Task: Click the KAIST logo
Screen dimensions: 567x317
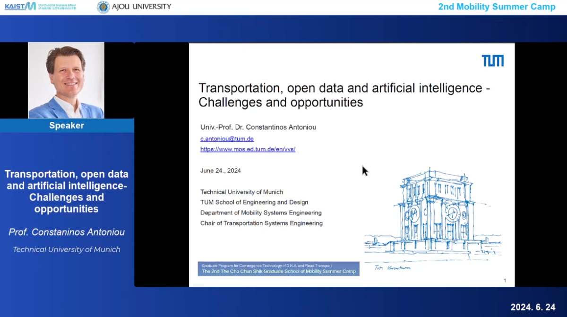Action: pyautogui.click(x=20, y=6)
